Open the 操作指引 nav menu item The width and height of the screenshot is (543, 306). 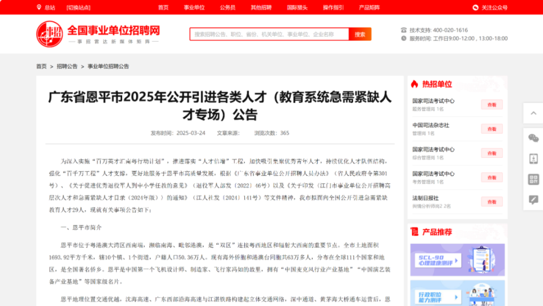(x=333, y=7)
